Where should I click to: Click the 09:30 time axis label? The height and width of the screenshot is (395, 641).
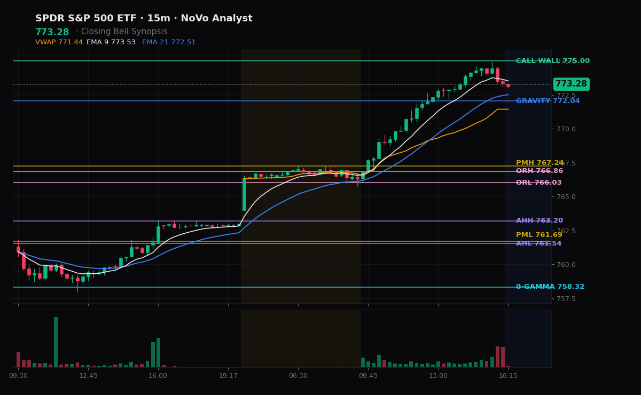(18, 376)
